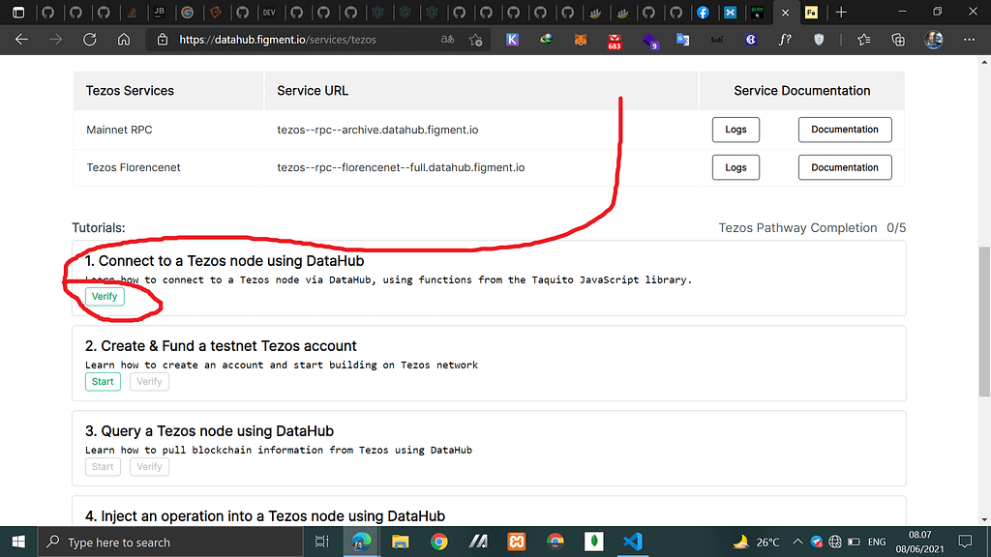Show hidden system tray icons
This screenshot has height=557, width=991.
pos(797,542)
